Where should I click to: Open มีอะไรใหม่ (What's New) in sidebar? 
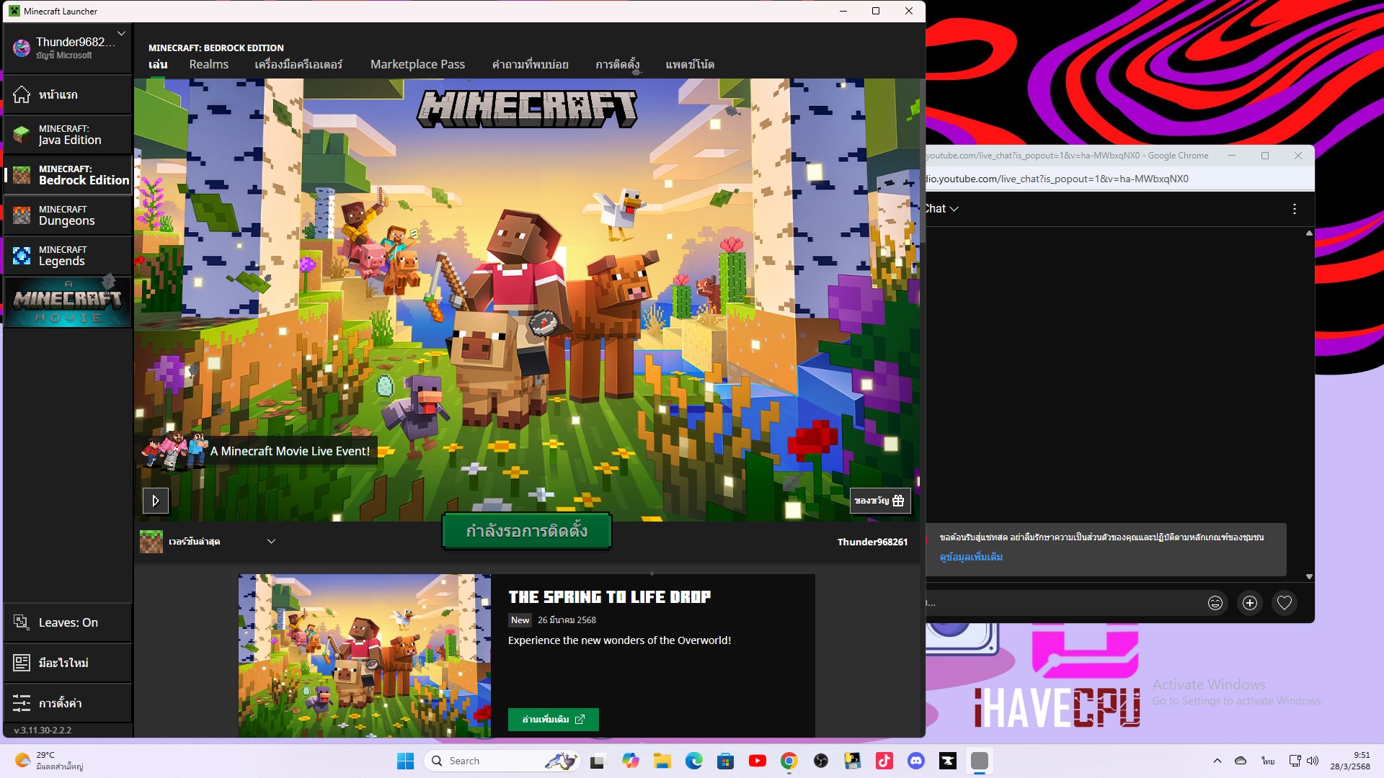click(x=68, y=663)
